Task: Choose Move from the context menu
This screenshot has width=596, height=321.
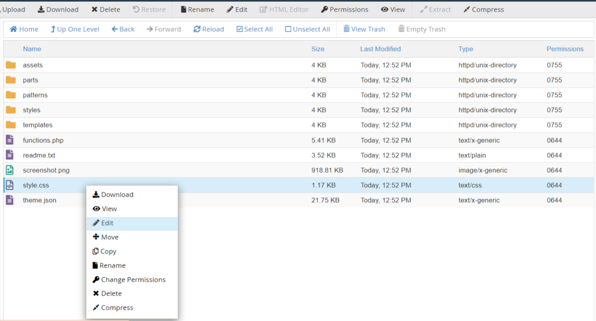Action: pos(132,237)
